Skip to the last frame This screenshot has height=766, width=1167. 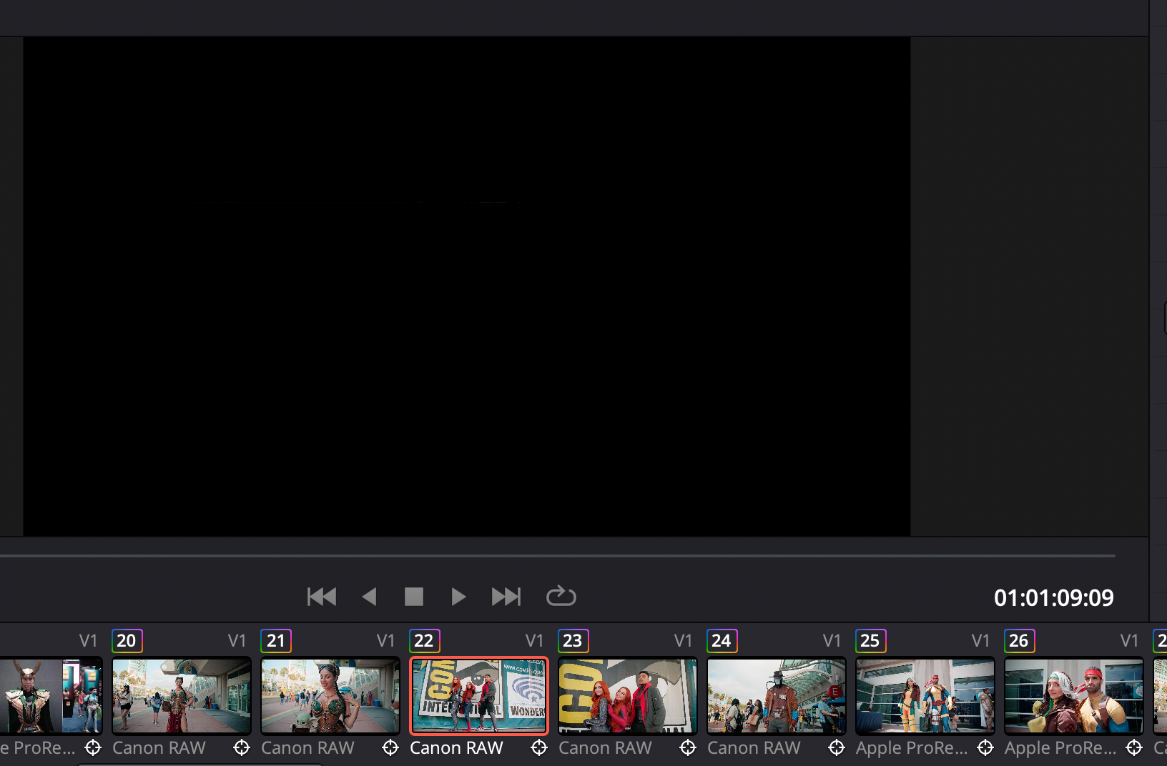(x=506, y=597)
